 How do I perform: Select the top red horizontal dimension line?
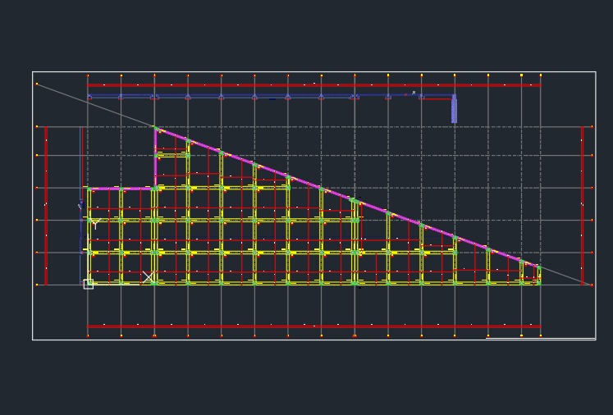coord(312,85)
